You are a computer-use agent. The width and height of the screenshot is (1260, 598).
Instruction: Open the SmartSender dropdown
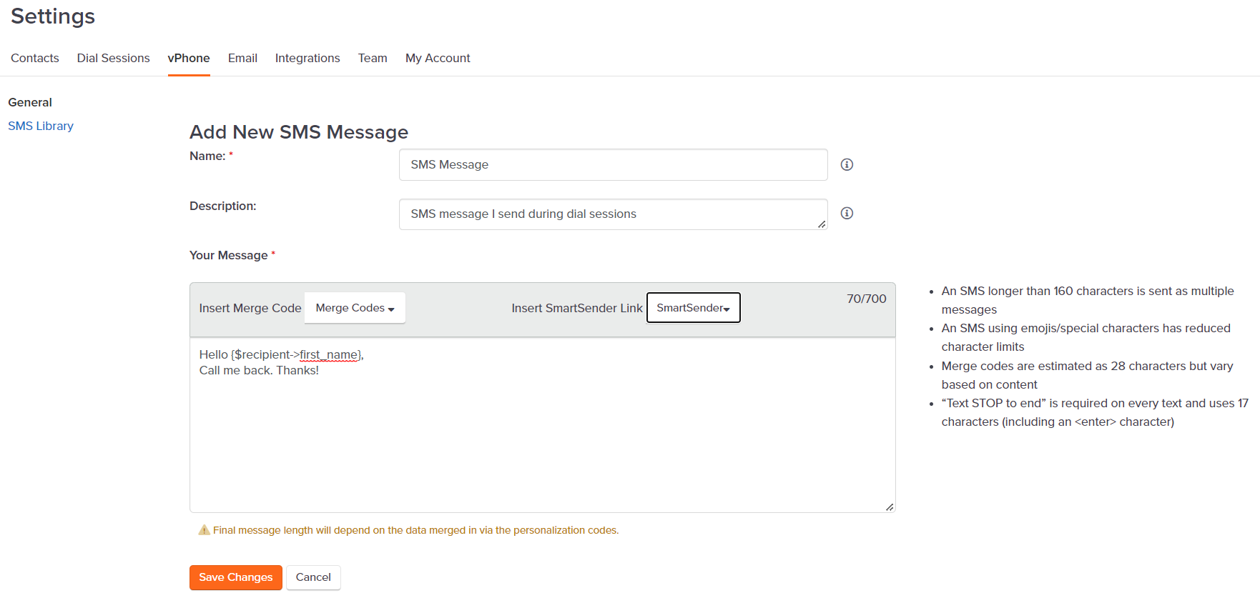coord(693,308)
